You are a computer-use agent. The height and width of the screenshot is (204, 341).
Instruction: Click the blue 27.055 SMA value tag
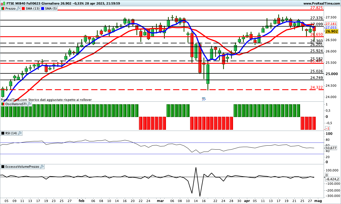[331, 27]
